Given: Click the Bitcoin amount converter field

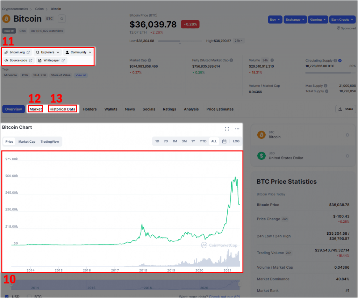Looking at the screenshot, I should (x=303, y=135).
